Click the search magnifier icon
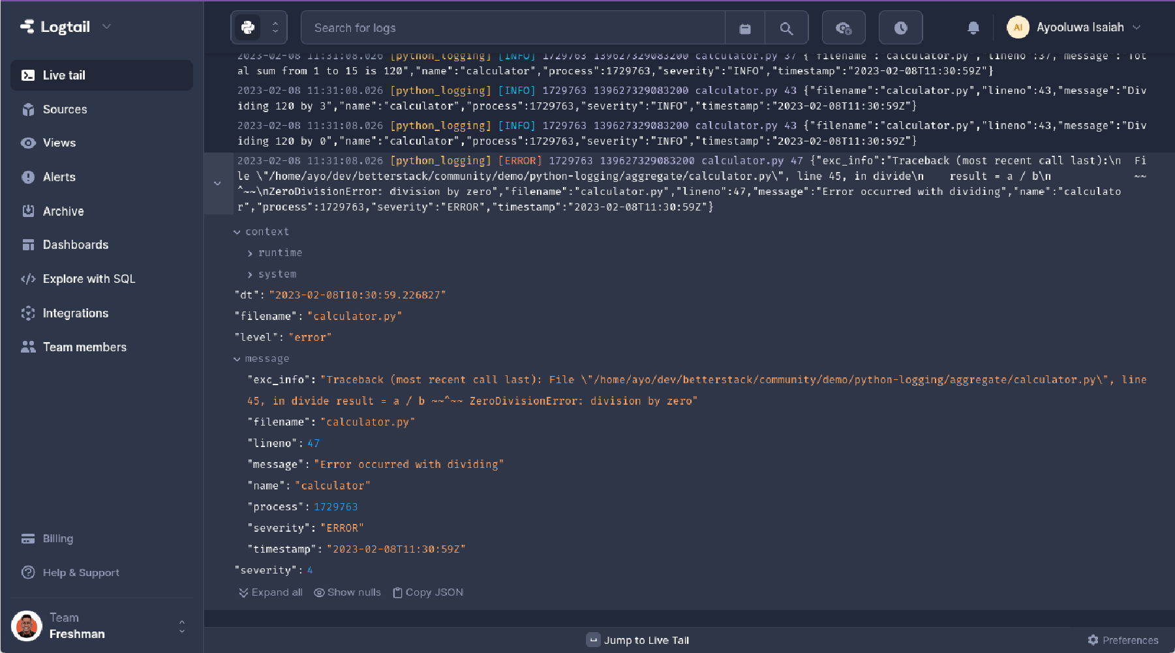The height and width of the screenshot is (653, 1175). 786,28
